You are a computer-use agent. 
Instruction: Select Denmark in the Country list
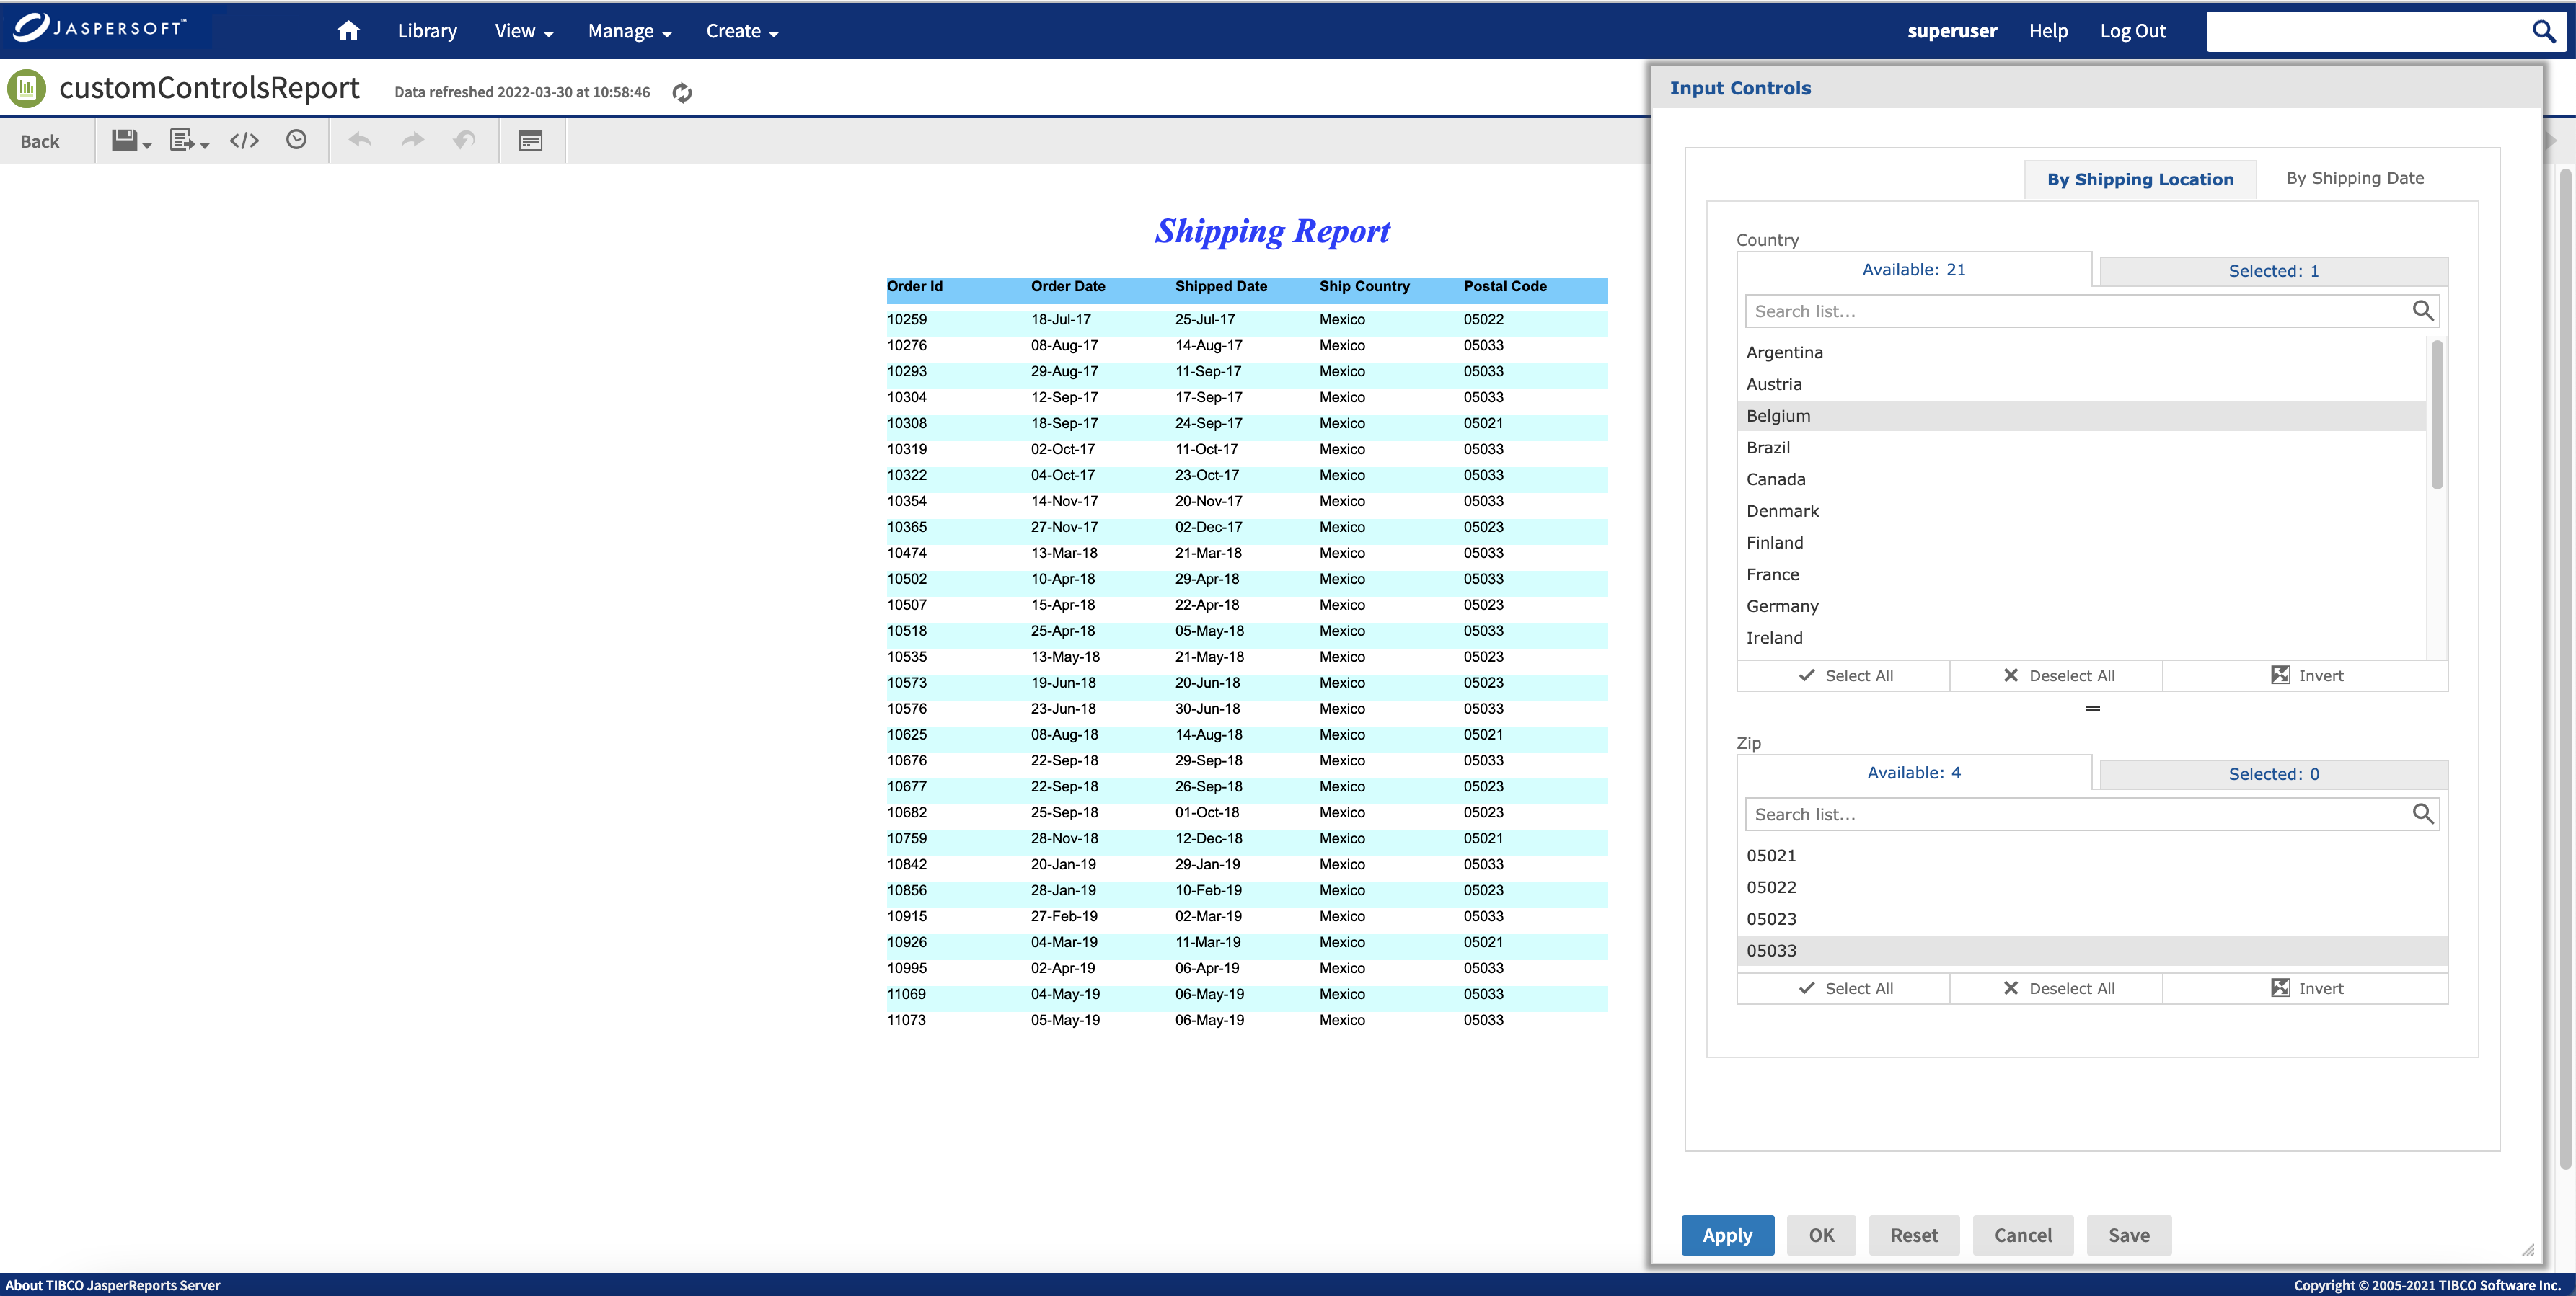click(x=2082, y=512)
